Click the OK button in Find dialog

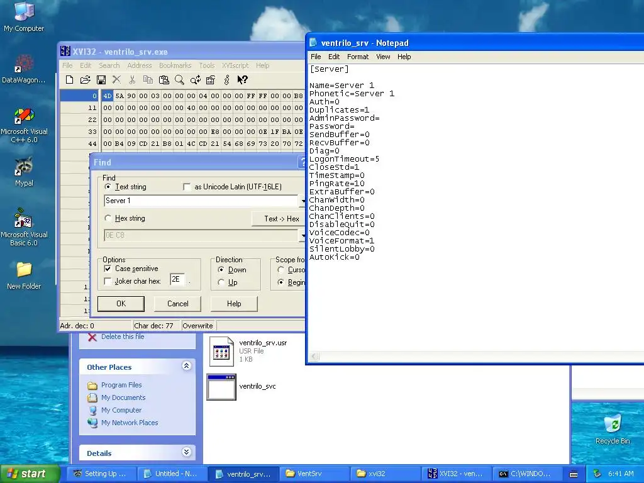[121, 304]
